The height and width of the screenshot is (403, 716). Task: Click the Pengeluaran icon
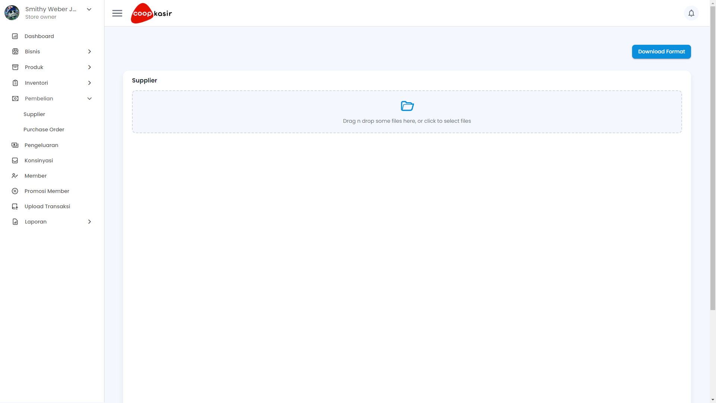(15, 145)
